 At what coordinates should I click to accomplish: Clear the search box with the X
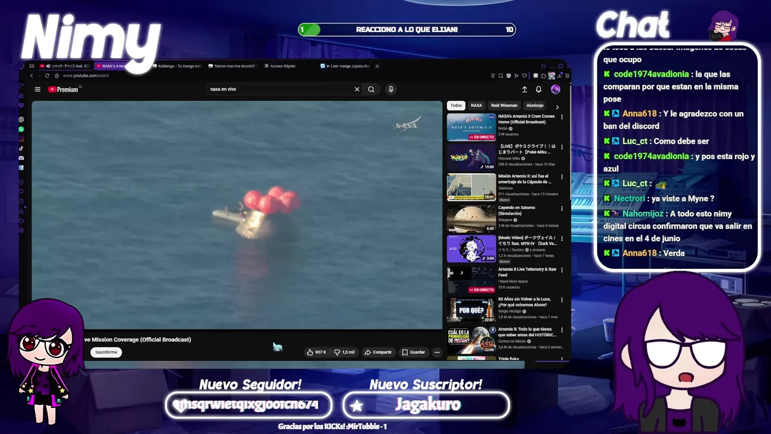pyautogui.click(x=357, y=89)
